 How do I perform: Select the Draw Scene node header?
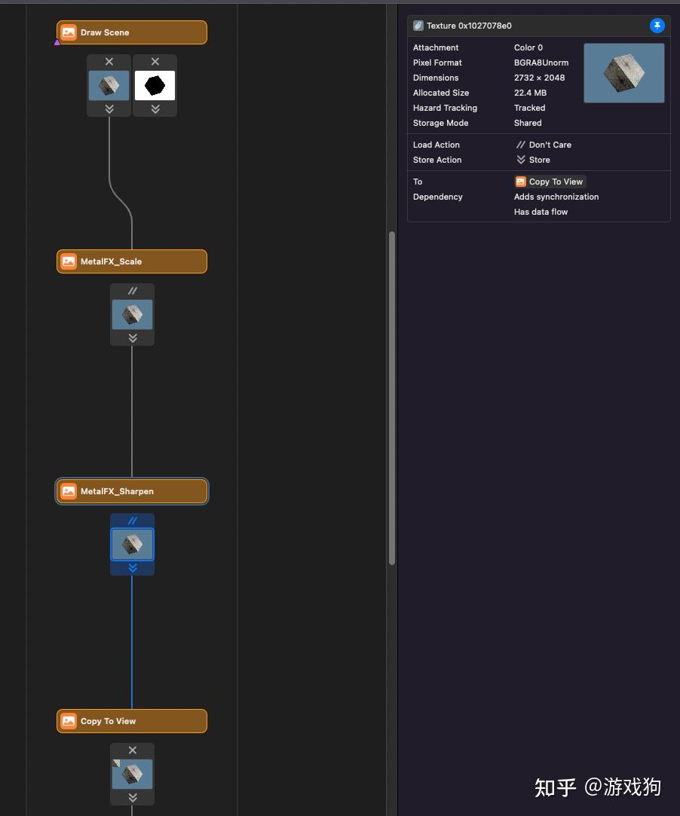point(132,32)
